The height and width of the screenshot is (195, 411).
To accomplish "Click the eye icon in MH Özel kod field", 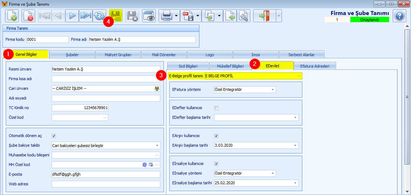I will [151, 165].
